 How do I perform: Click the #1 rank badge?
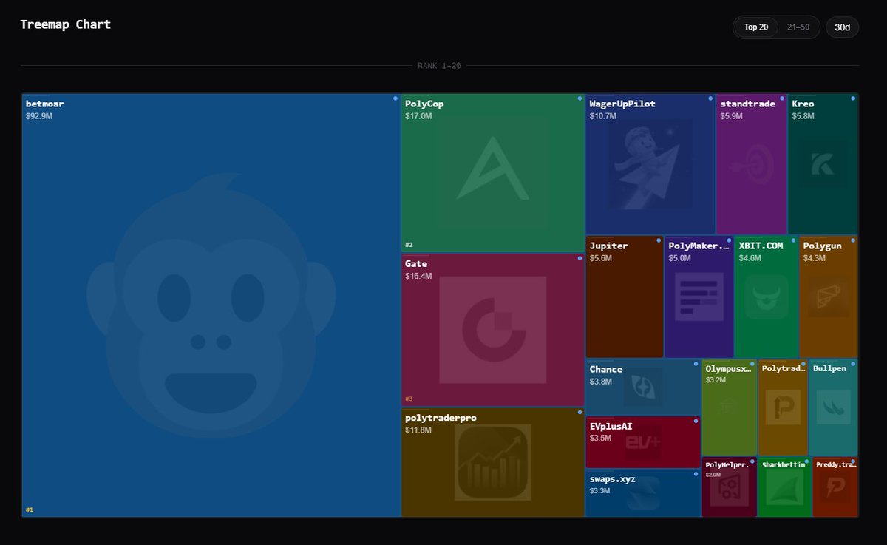coord(30,510)
